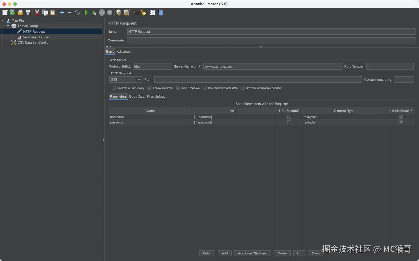Click the Clear results icon
The height and width of the screenshot is (261, 419).
click(x=119, y=13)
